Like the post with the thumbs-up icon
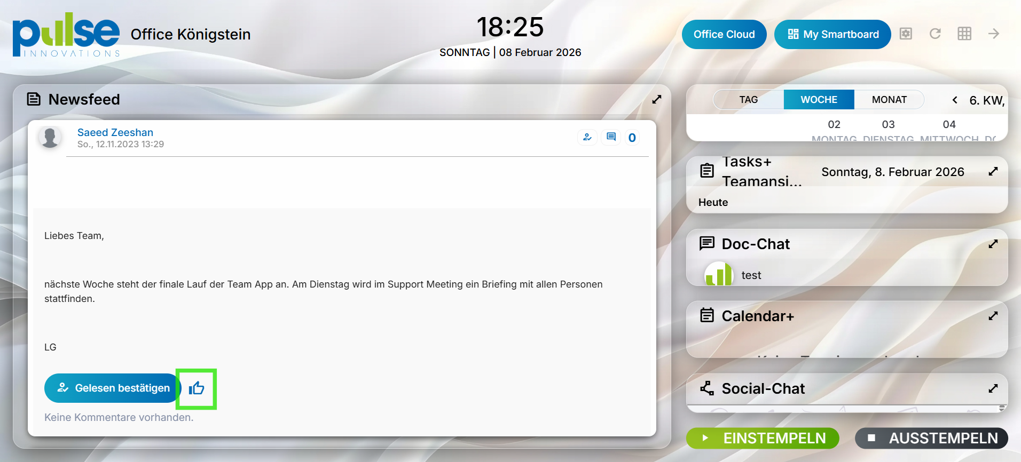The image size is (1021, 462). [197, 388]
